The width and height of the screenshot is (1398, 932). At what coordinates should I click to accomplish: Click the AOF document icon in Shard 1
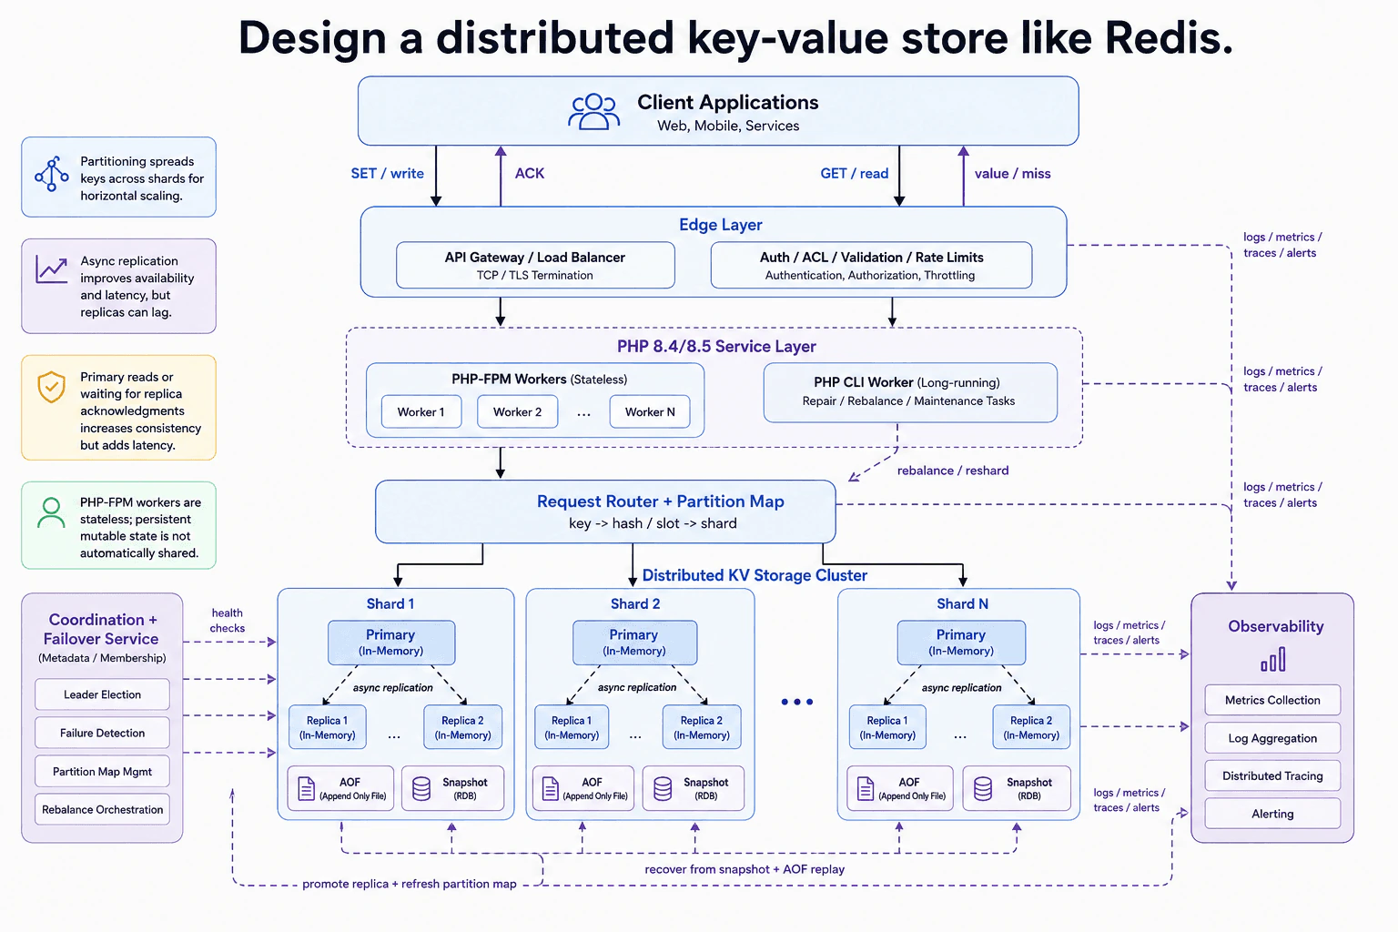(x=307, y=788)
